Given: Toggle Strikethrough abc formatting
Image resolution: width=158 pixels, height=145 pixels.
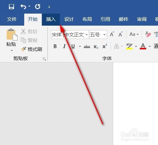Looking at the screenshot, I should 87,47.
